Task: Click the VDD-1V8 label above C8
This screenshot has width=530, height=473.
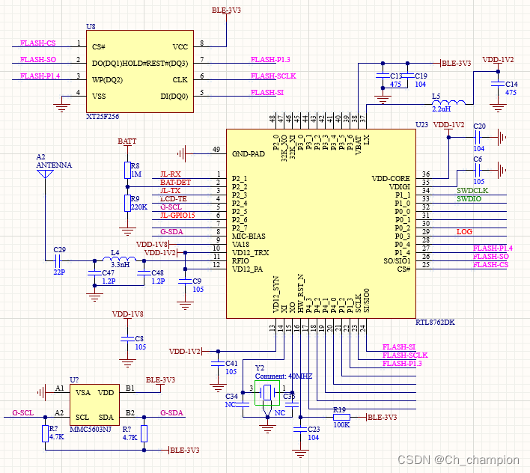Action: coord(127,314)
